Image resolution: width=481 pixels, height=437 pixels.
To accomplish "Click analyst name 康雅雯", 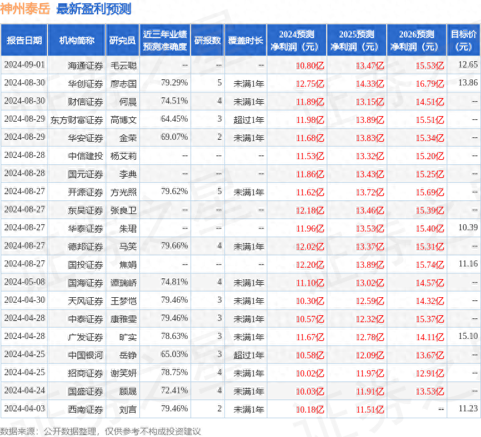I will tap(123, 319).
